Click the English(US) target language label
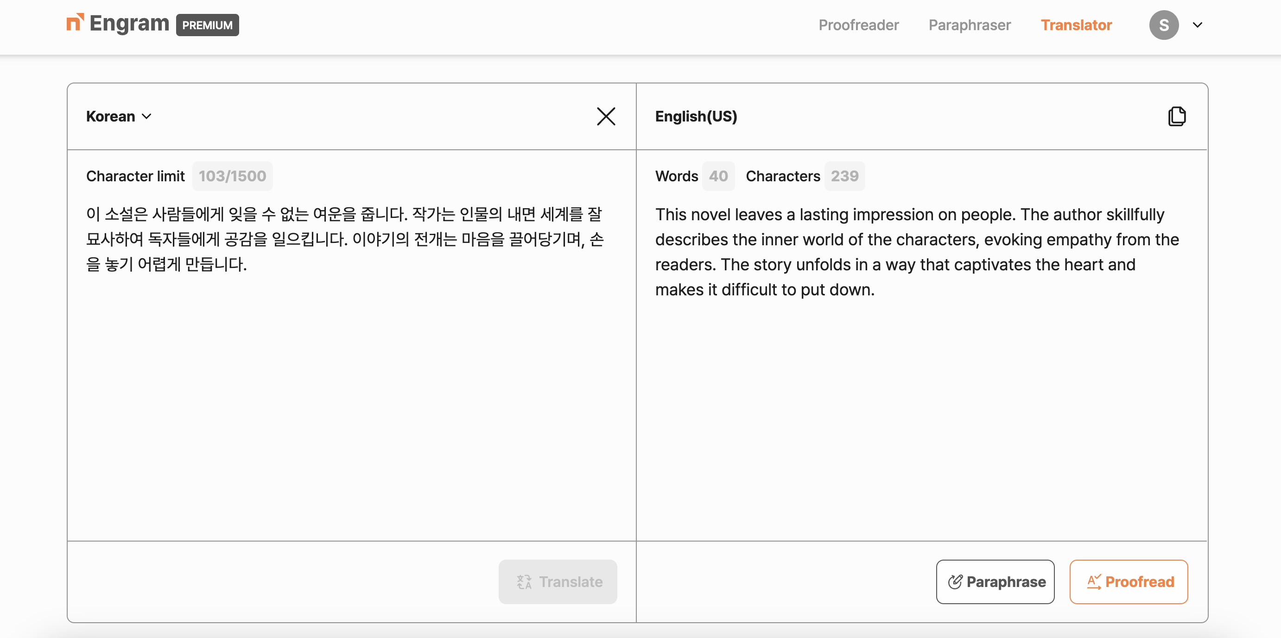The height and width of the screenshot is (638, 1281). coord(696,116)
